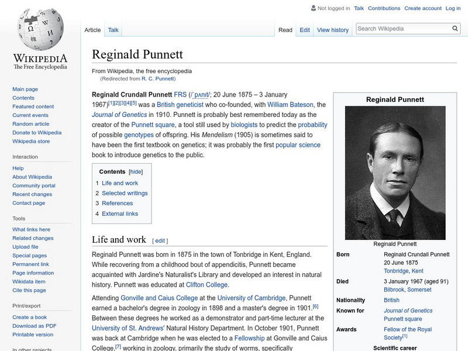This screenshot has width=468, height=351.
Task: Click What links here
Action: click(x=31, y=229)
